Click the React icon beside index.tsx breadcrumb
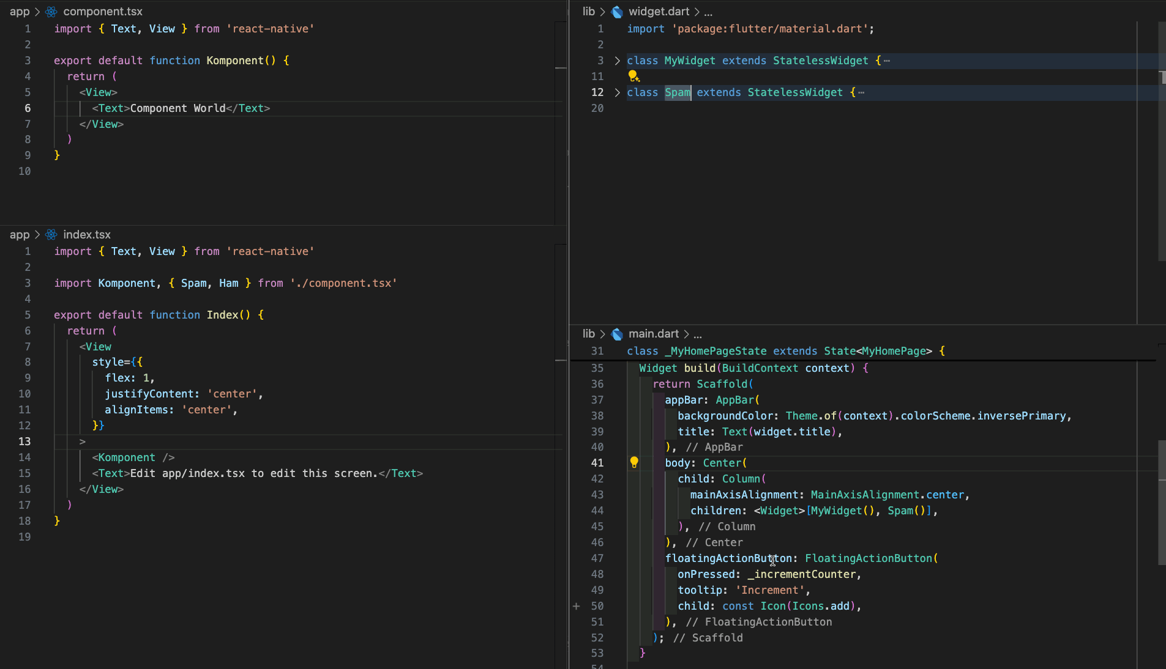 tap(51, 235)
